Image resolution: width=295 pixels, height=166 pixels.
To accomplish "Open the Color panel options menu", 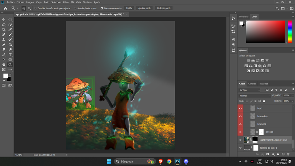I will 293,17.
